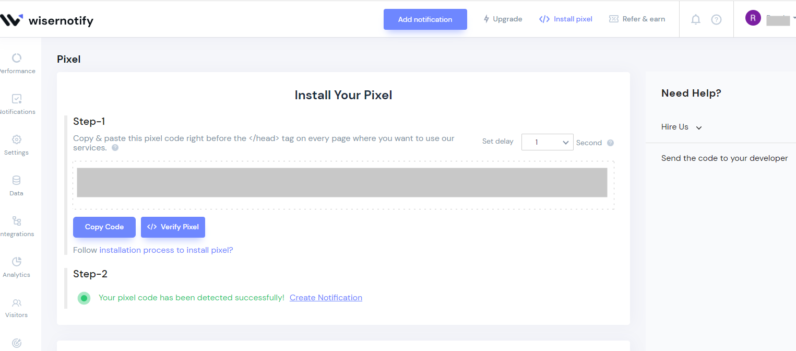Open the profile account dropdown

pos(771,19)
